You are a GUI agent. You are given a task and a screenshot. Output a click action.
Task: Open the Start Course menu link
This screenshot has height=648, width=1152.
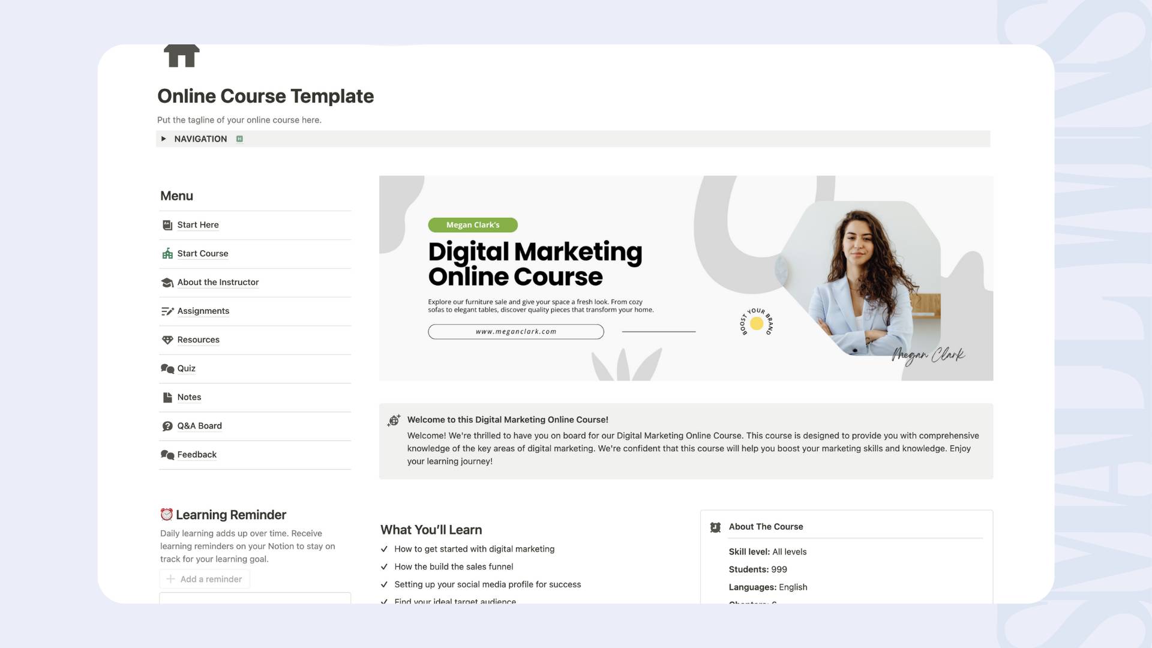point(203,254)
